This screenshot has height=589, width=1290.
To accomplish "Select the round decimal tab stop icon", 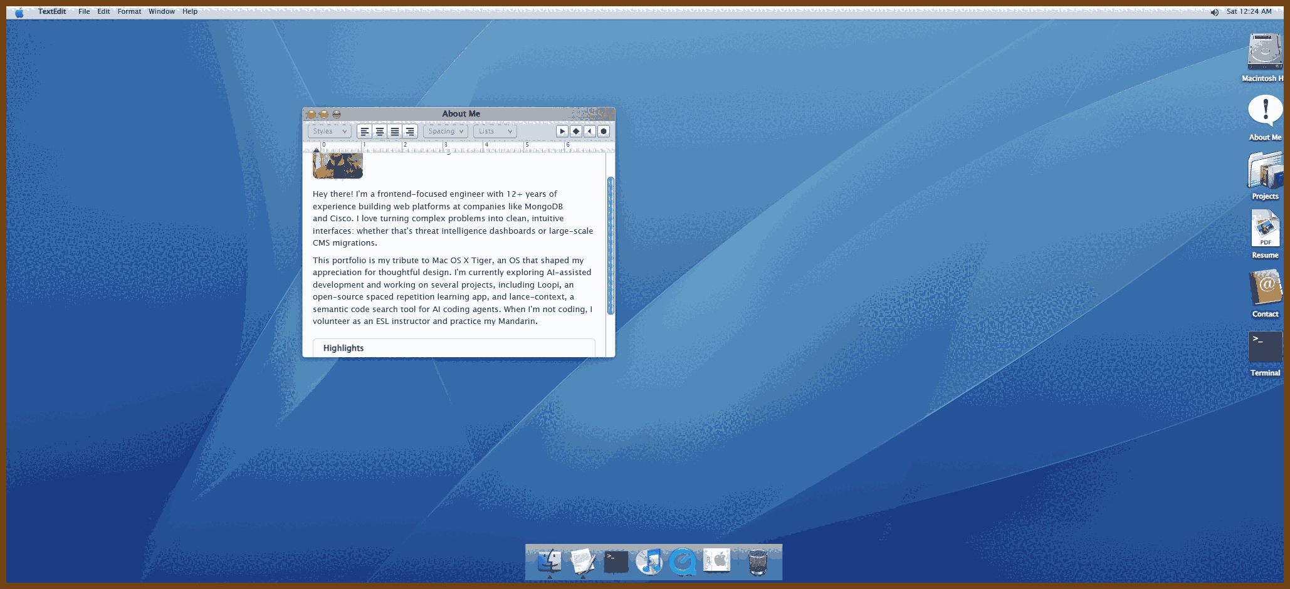I will [x=603, y=132].
